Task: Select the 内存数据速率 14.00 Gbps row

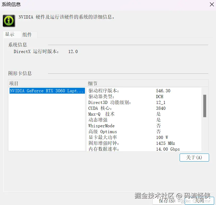Action: coord(133,149)
